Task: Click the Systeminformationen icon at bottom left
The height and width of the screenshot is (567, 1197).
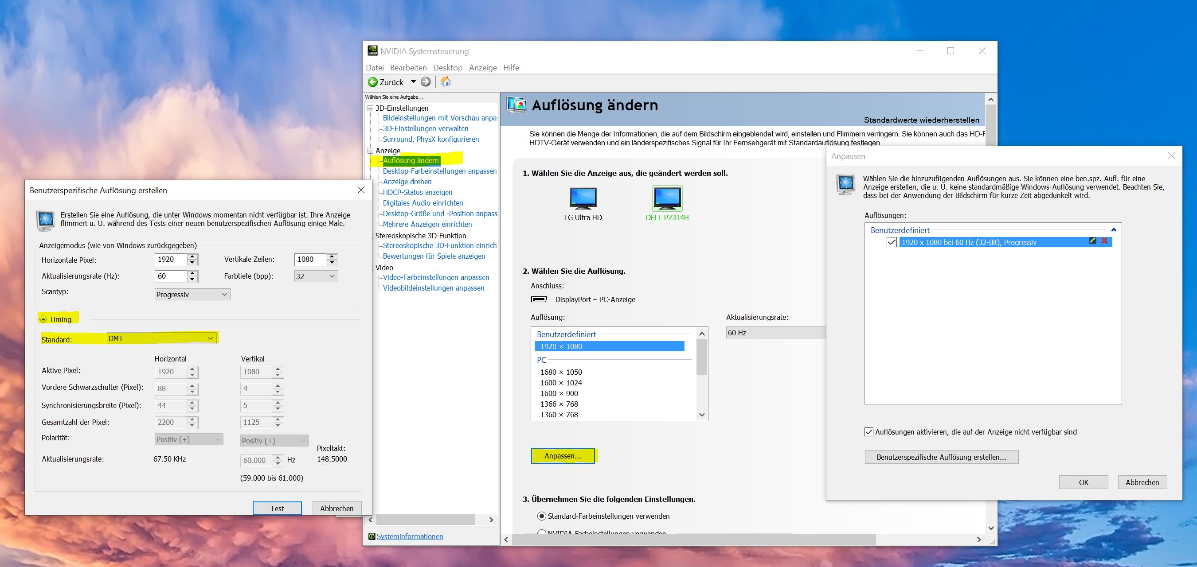Action: [371, 536]
